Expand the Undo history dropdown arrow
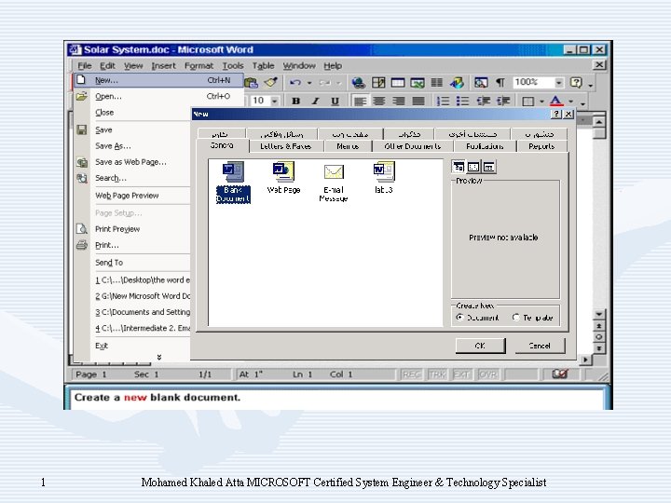This screenshot has width=671, height=503. 309,83
